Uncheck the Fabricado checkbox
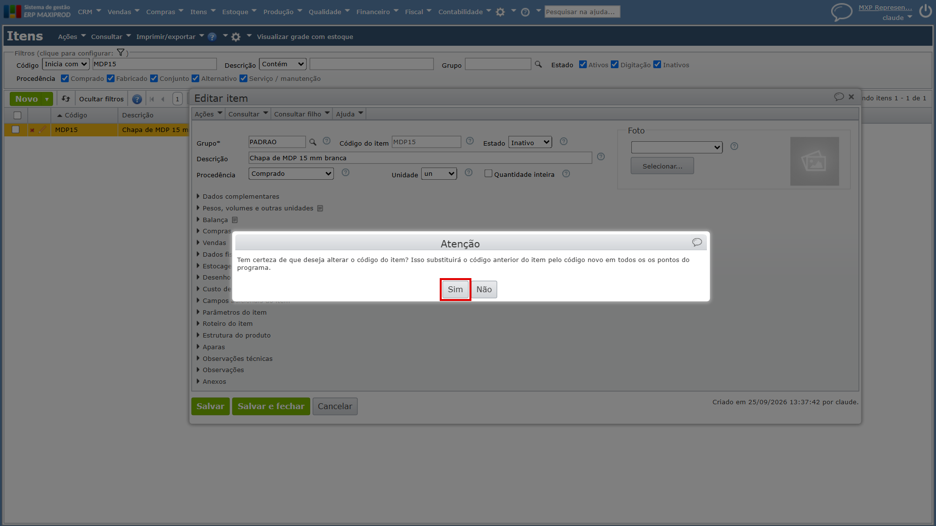This screenshot has width=936, height=526. (110, 78)
